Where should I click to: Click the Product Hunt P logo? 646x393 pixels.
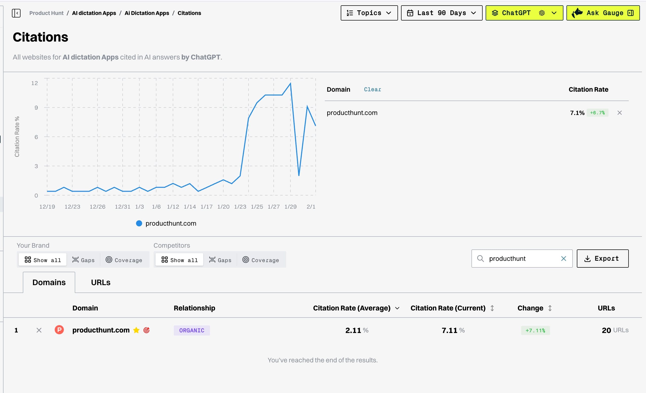point(59,330)
